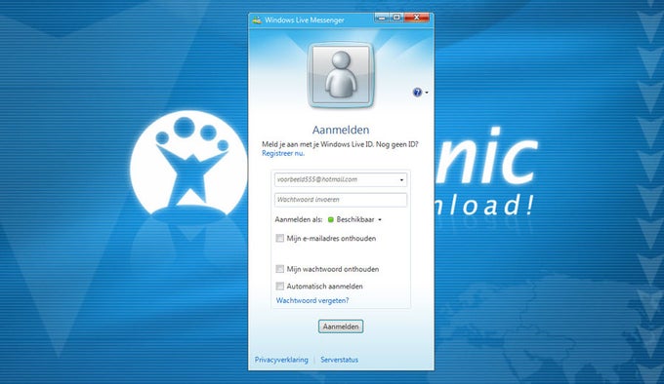664x384 pixels.
Task: Minimize the Windows Live Messenger window
Action: (382, 18)
